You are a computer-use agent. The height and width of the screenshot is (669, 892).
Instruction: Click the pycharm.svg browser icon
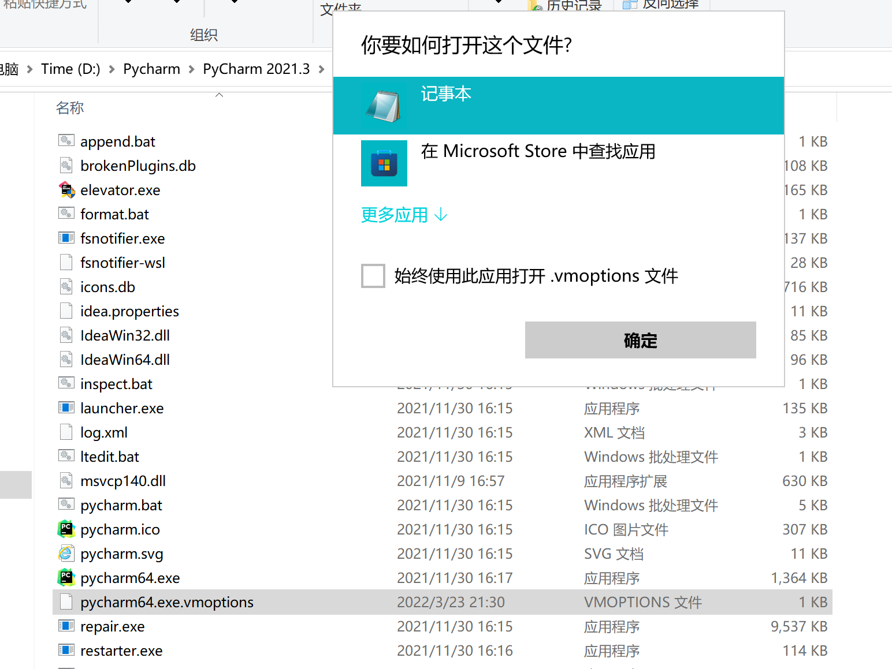pyautogui.click(x=66, y=553)
